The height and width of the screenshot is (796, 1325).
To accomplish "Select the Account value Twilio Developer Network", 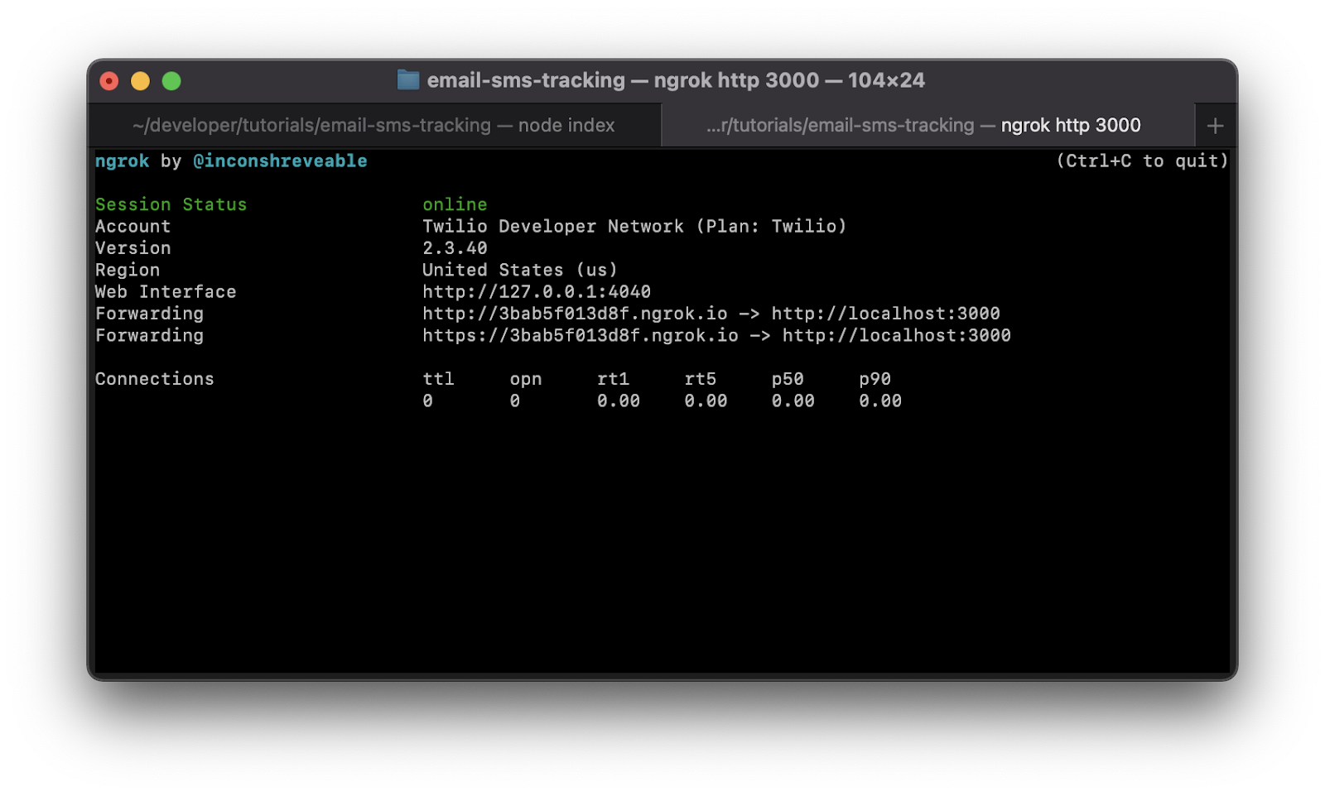I will (580, 226).
